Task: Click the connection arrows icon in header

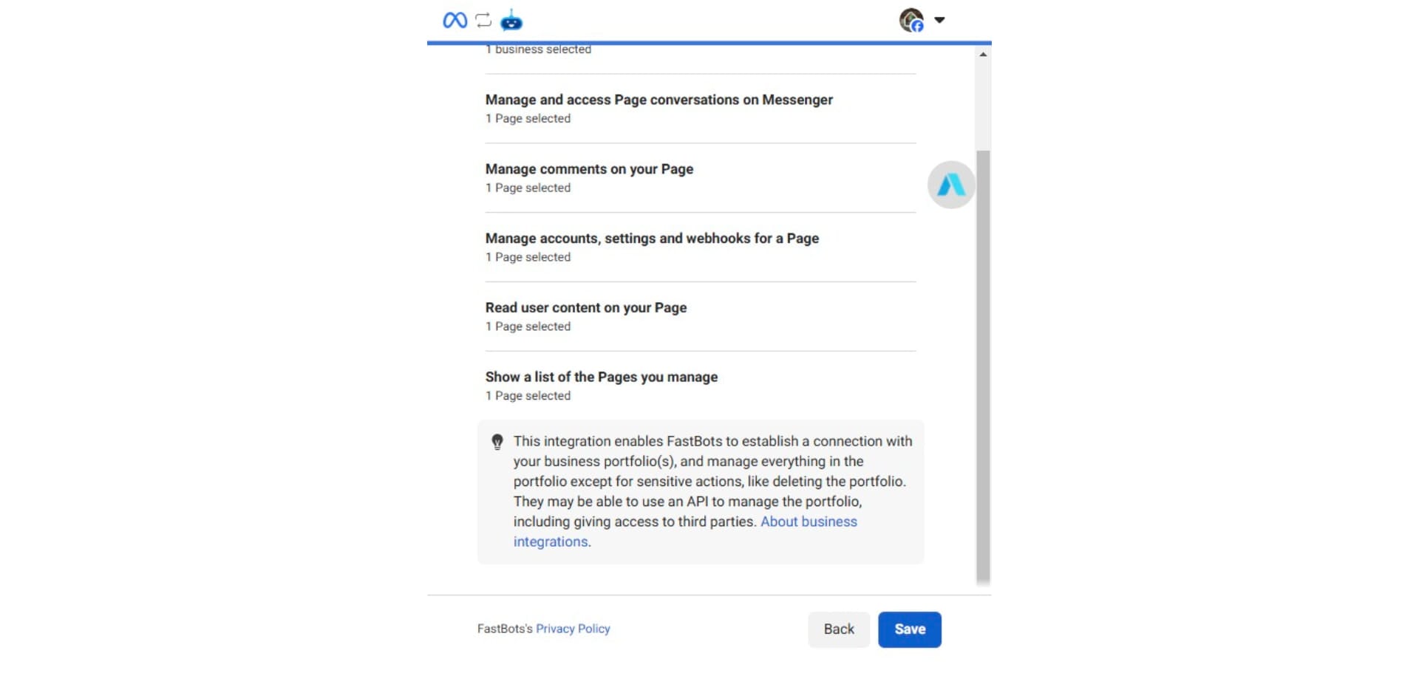Action: pyautogui.click(x=483, y=20)
